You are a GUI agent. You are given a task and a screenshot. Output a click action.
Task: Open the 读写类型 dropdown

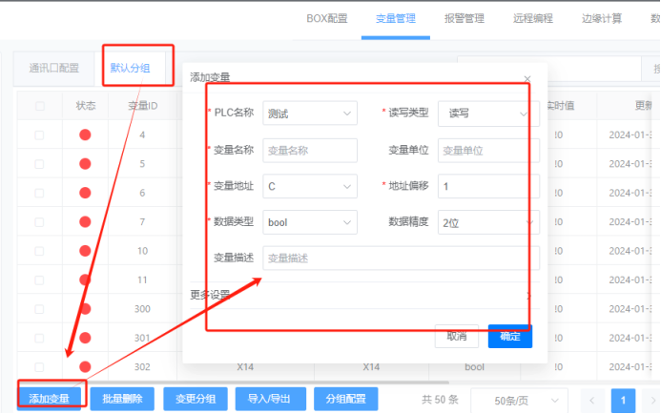click(x=488, y=114)
